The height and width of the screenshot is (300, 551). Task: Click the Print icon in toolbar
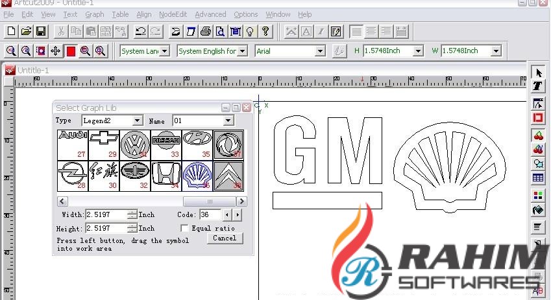point(206,32)
